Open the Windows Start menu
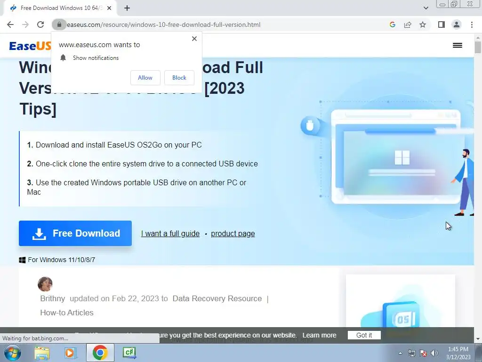 pos(13,353)
